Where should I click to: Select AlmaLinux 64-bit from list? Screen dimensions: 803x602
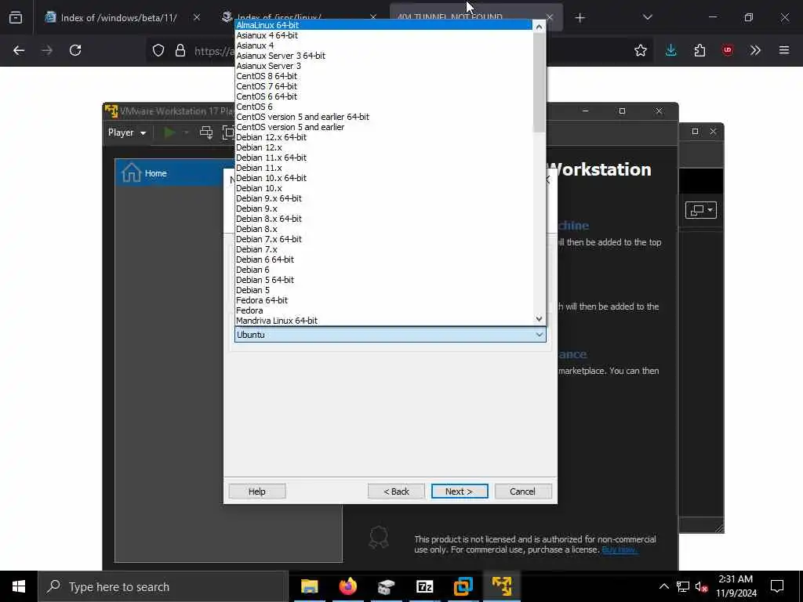pyautogui.click(x=383, y=25)
